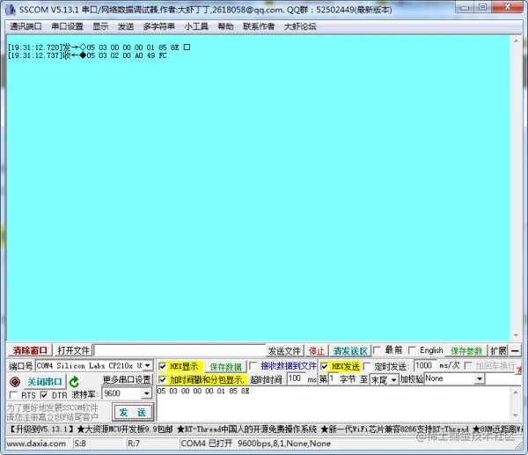Click the R:7 received counter
The height and width of the screenshot is (455, 528).
coord(134,444)
